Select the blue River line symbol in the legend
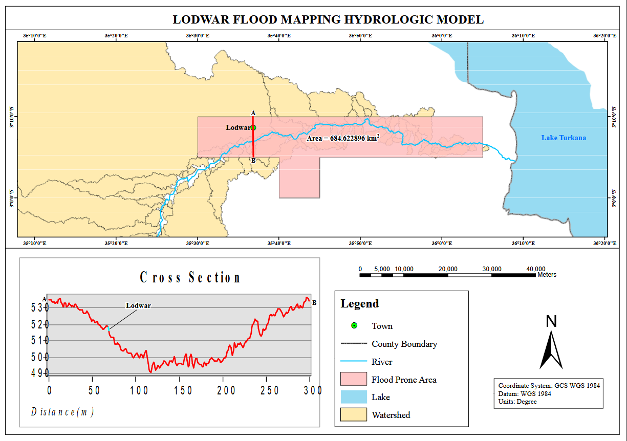 point(354,362)
